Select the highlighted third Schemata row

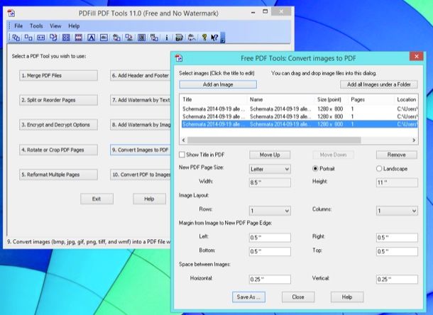[300, 124]
